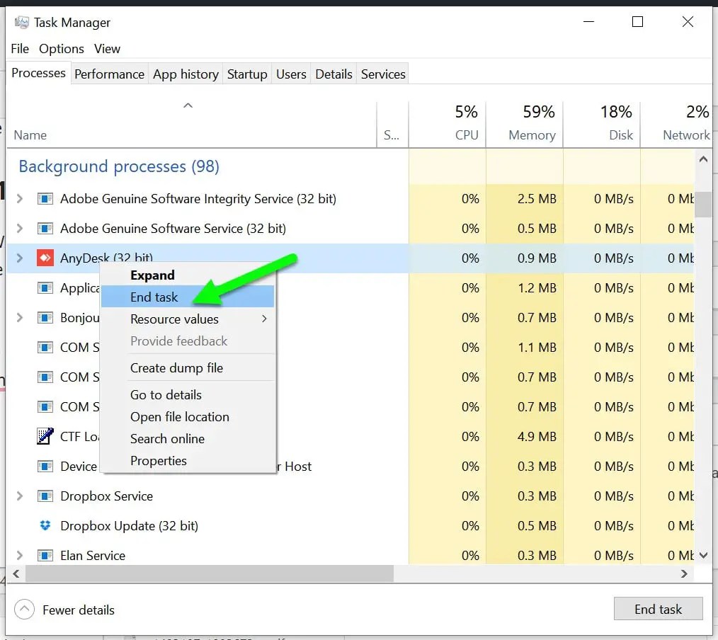Click the Adobe Genuine Software Integrity Service icon

point(45,199)
